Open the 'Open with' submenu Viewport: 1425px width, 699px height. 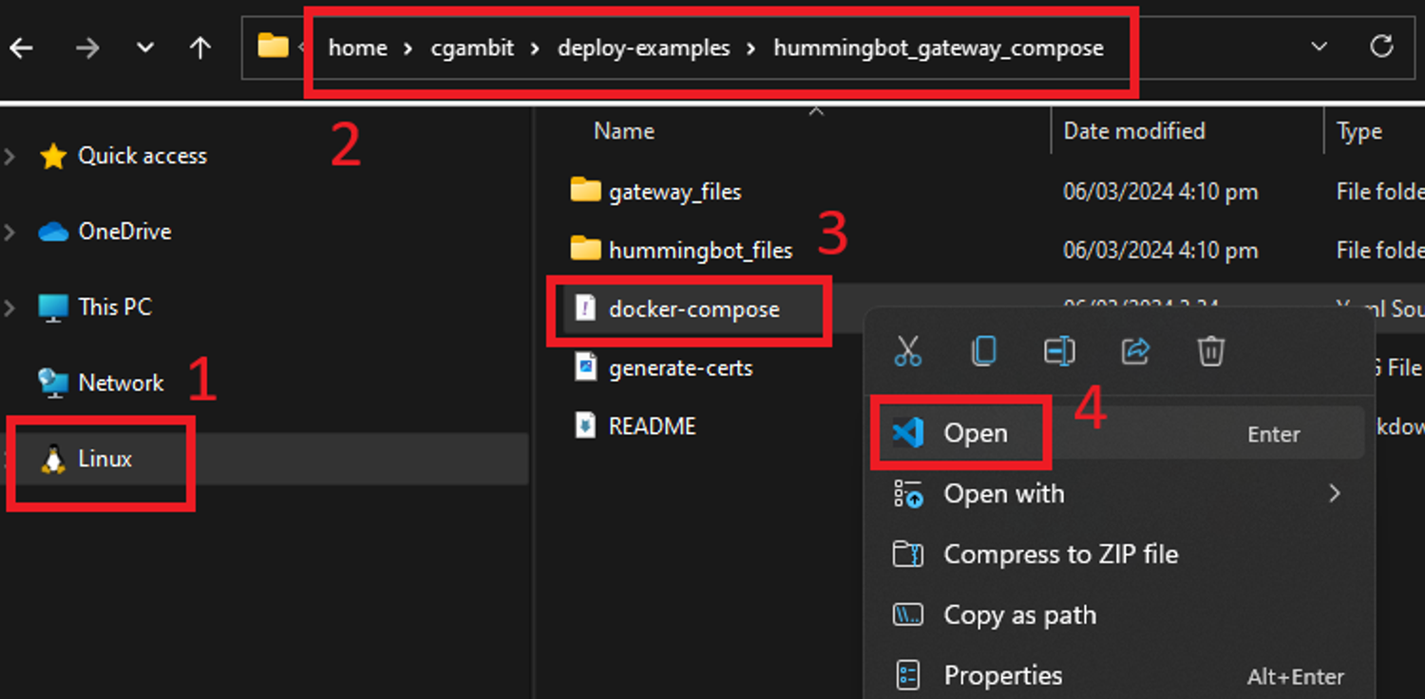click(1003, 494)
